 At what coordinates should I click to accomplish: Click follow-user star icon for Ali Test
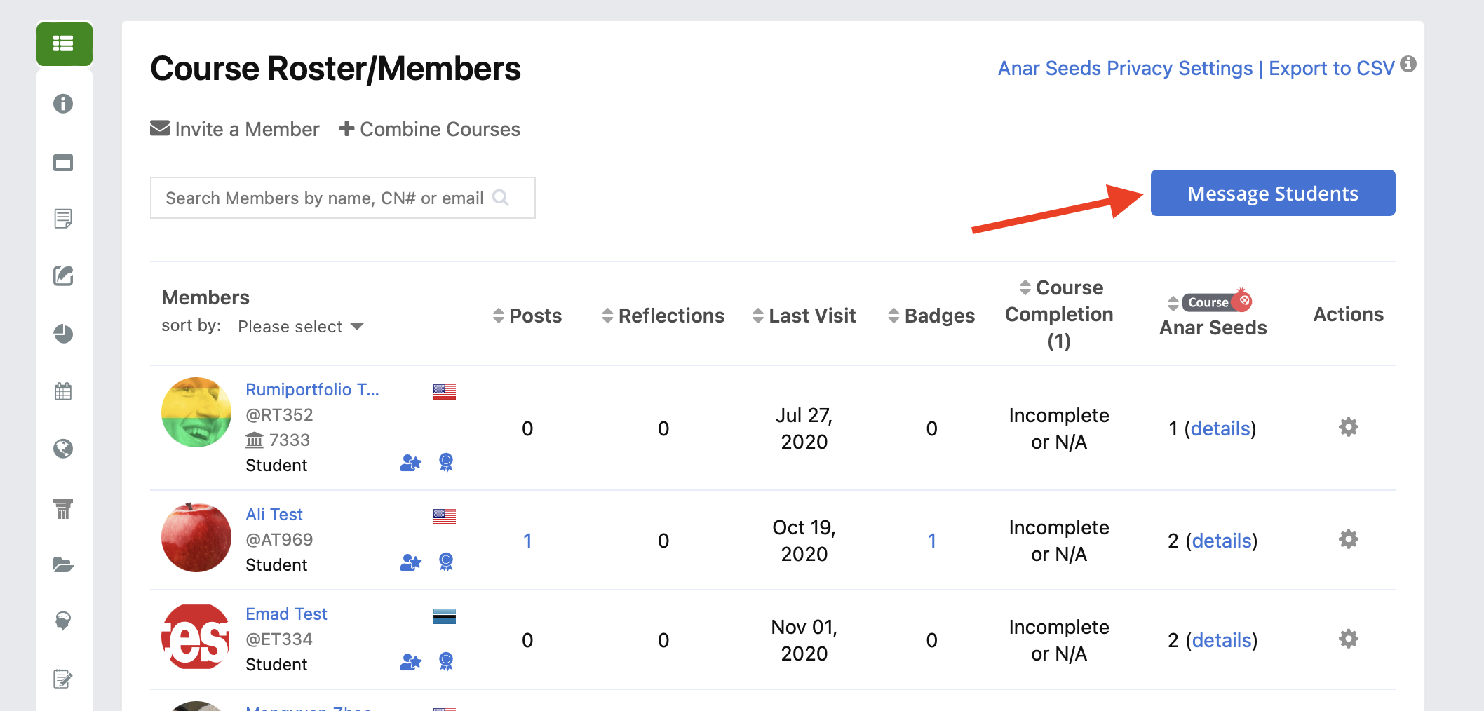point(411,562)
